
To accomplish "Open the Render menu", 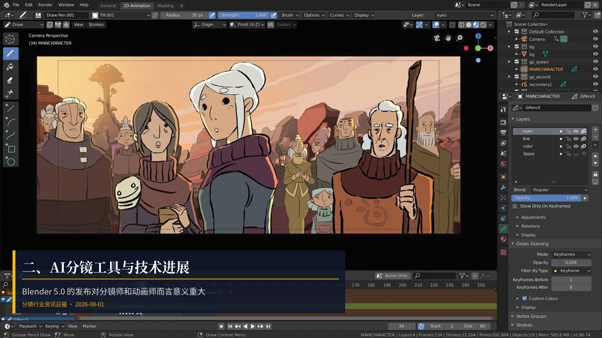I will [45, 5].
